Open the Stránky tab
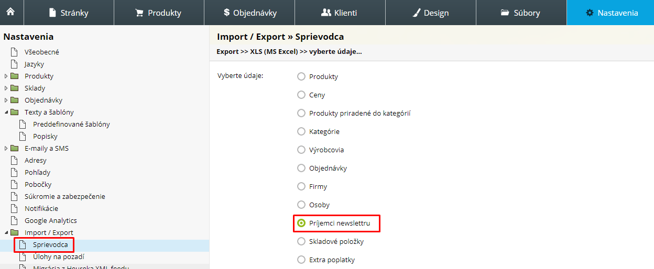This screenshot has height=269, width=654. [x=68, y=13]
